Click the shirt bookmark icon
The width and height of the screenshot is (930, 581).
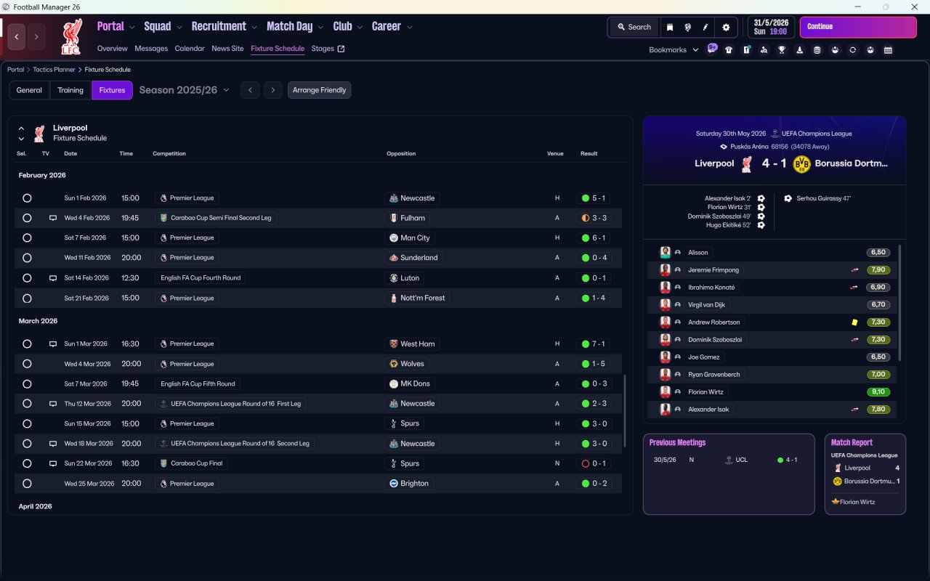pos(729,50)
